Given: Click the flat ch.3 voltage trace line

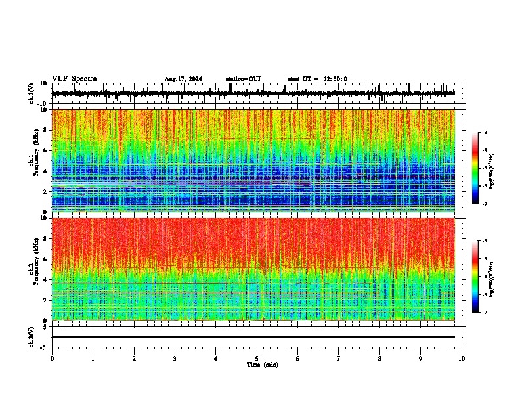Looking at the screenshot, I should point(253,337).
